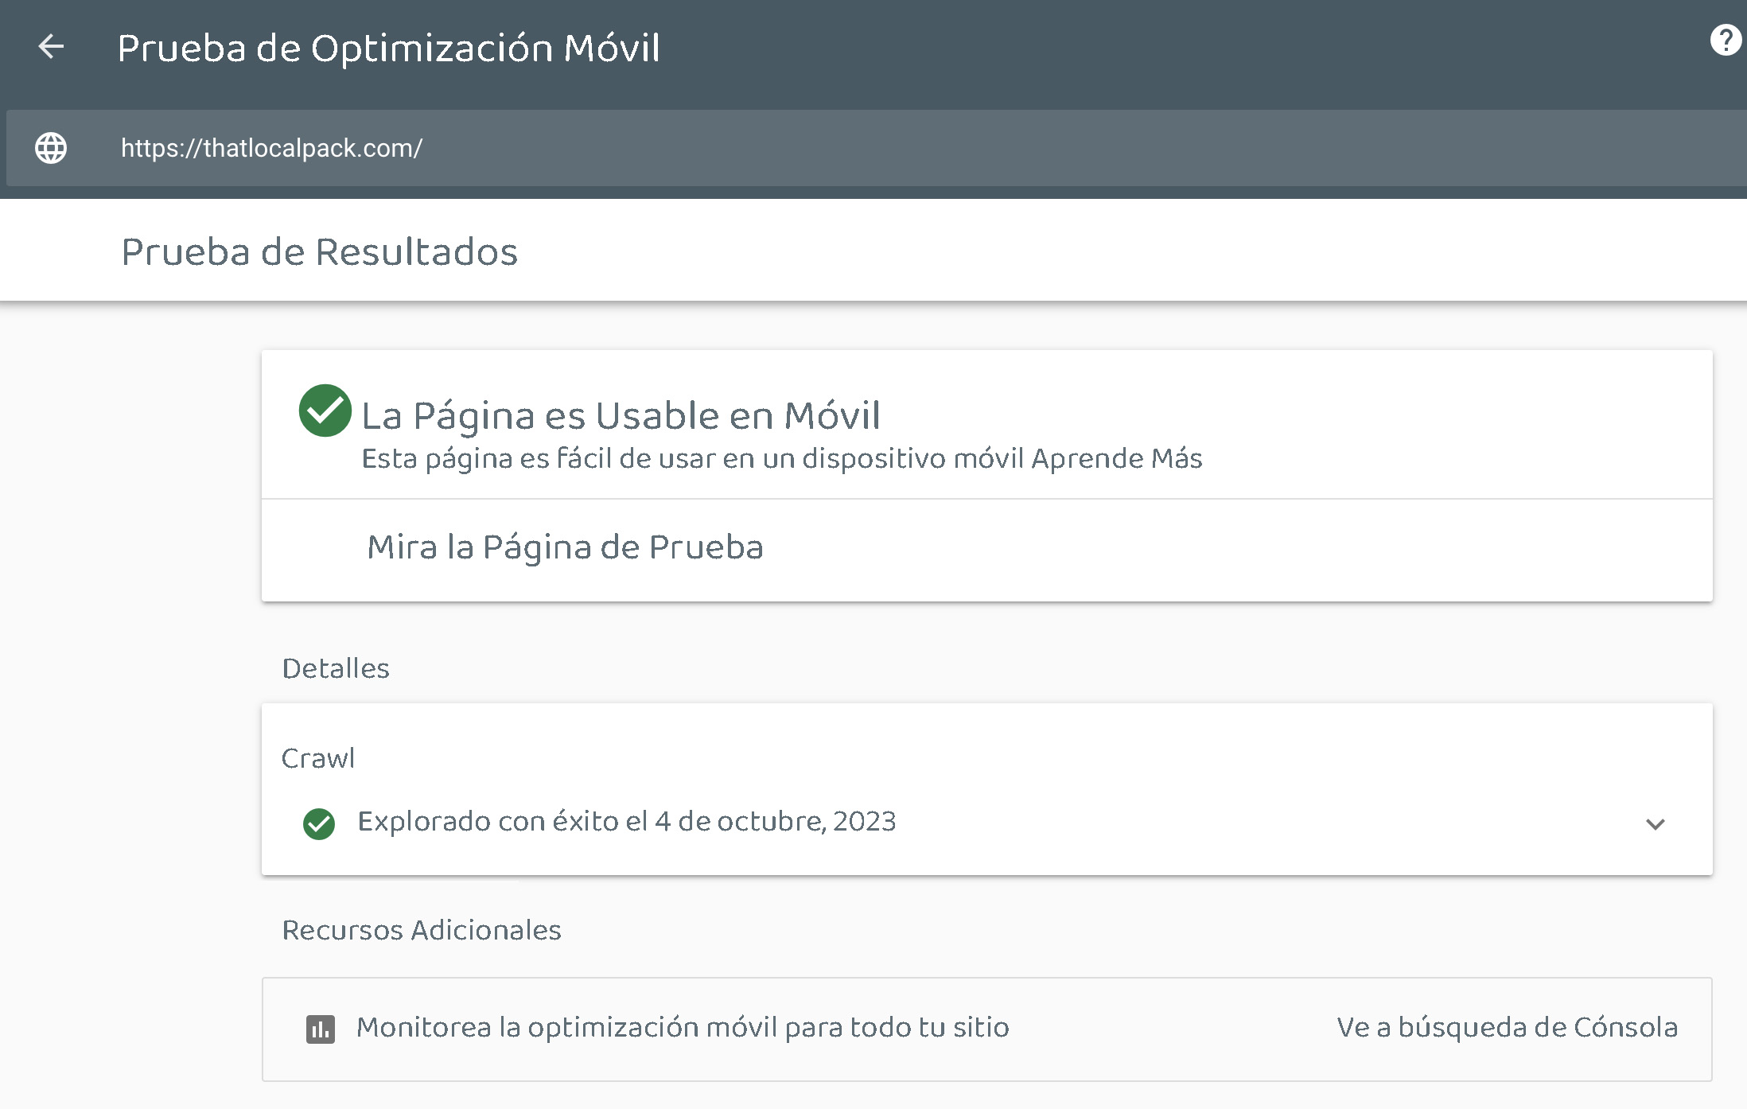Click 'Ve a búsqueda de Cónsola' link
The image size is (1747, 1109).
pyautogui.click(x=1507, y=1028)
